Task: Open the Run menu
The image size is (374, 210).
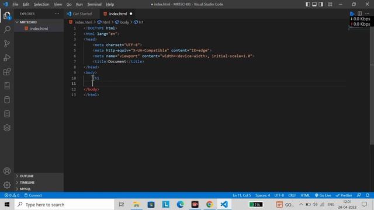Action: tap(79, 4)
